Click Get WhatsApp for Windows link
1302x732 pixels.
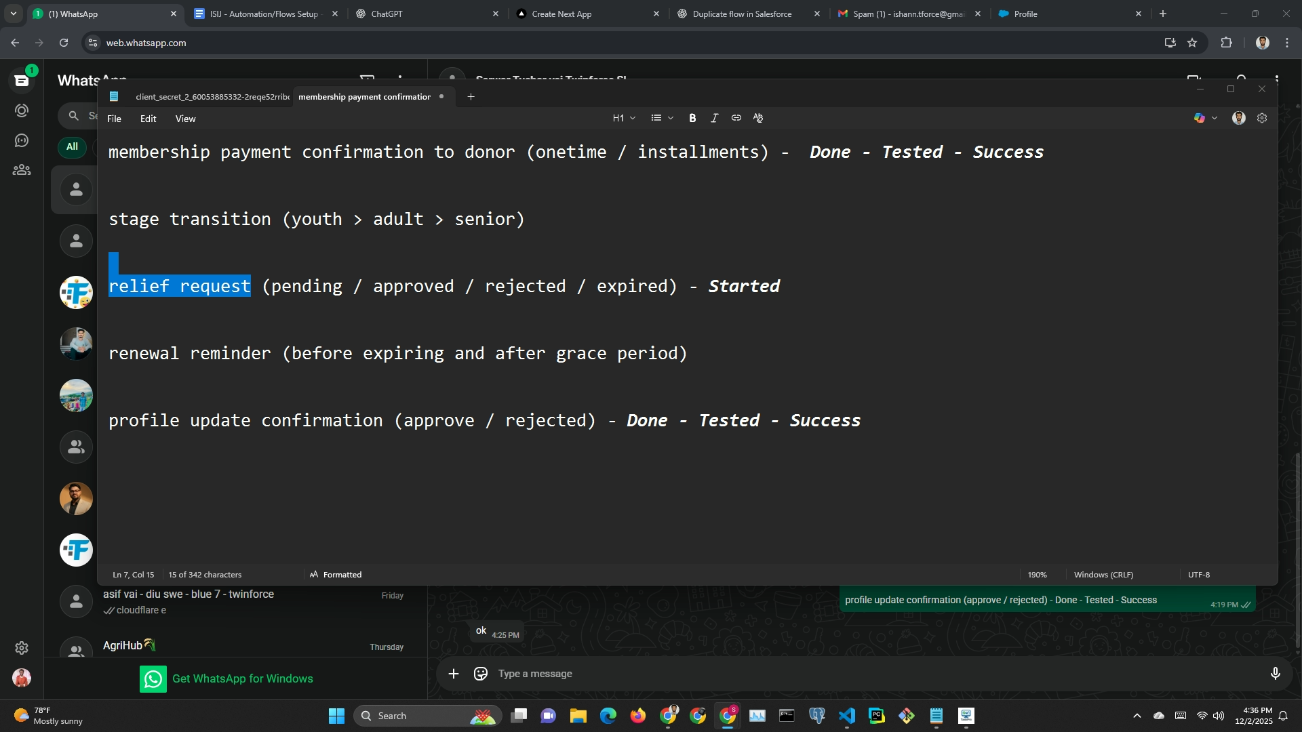tap(242, 678)
